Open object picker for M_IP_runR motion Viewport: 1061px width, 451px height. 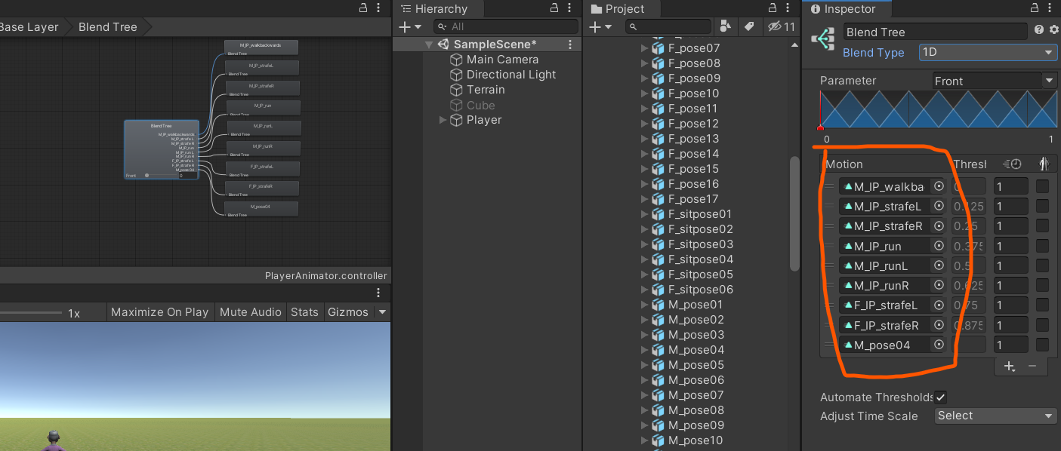point(939,285)
